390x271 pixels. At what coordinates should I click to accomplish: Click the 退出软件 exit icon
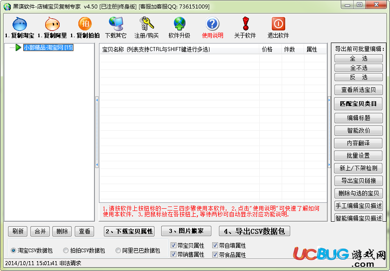click(x=278, y=24)
